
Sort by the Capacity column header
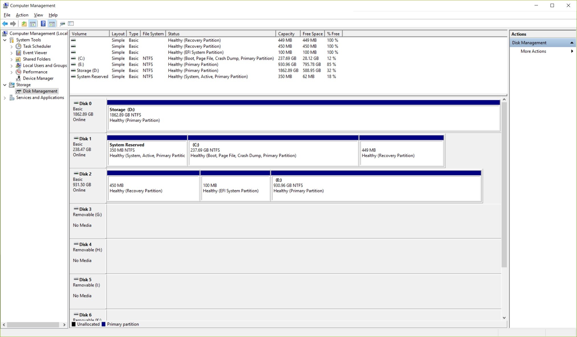288,34
